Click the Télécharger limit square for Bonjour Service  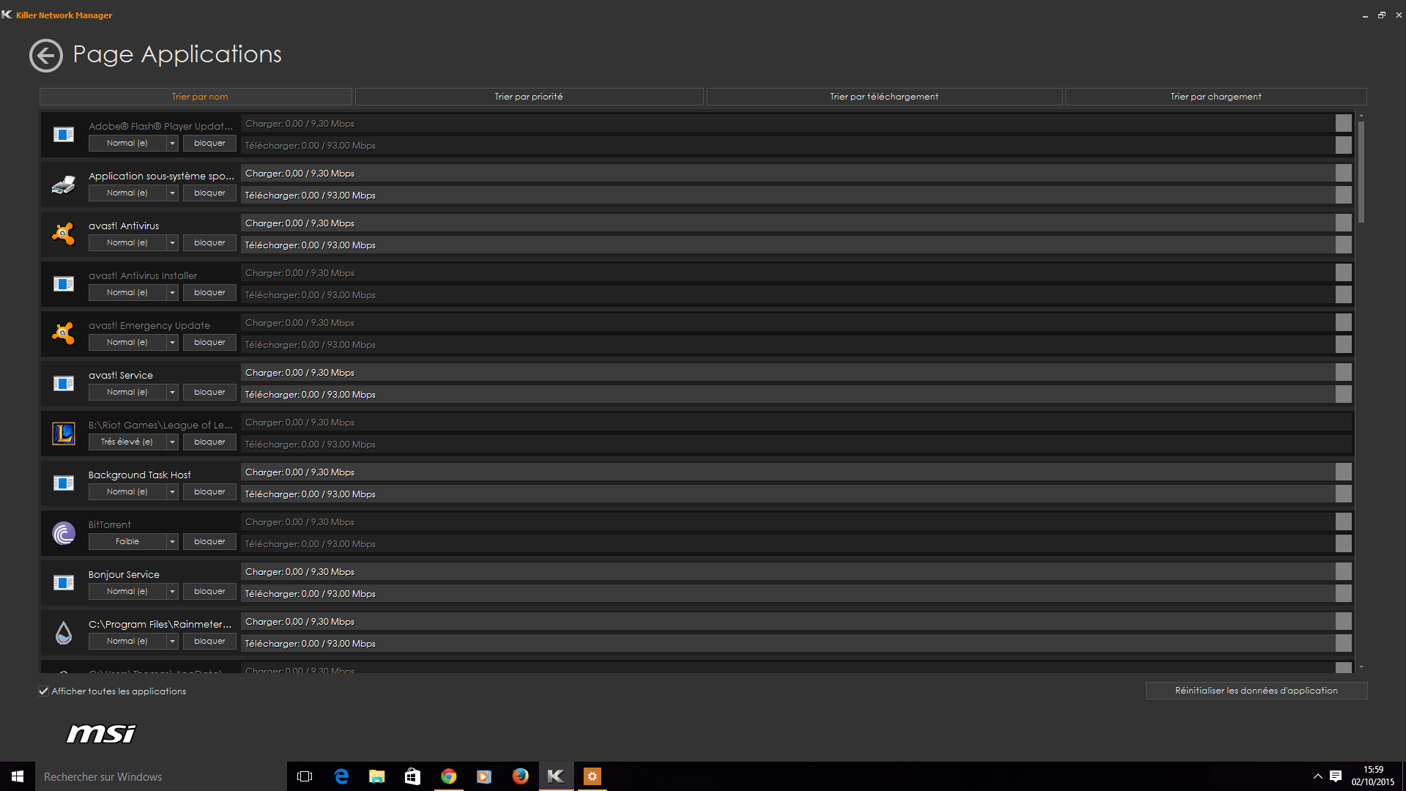coord(1343,594)
